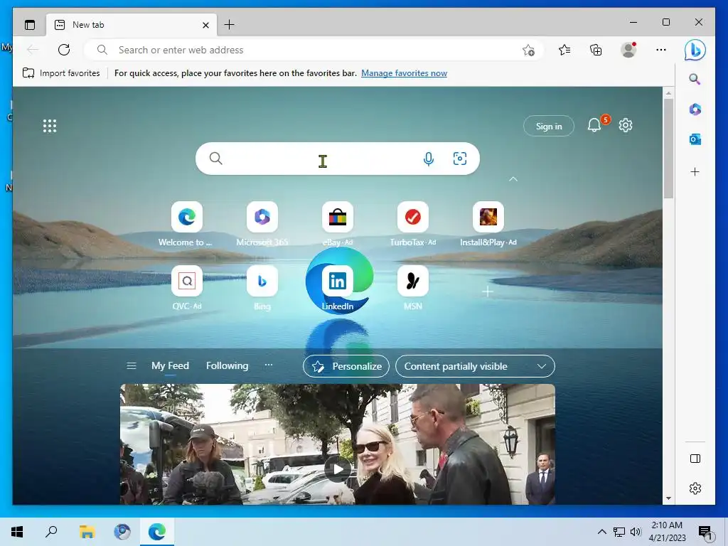Screen dimensions: 728x546
Task: Open the feed hamburger menu
Action: point(132,366)
